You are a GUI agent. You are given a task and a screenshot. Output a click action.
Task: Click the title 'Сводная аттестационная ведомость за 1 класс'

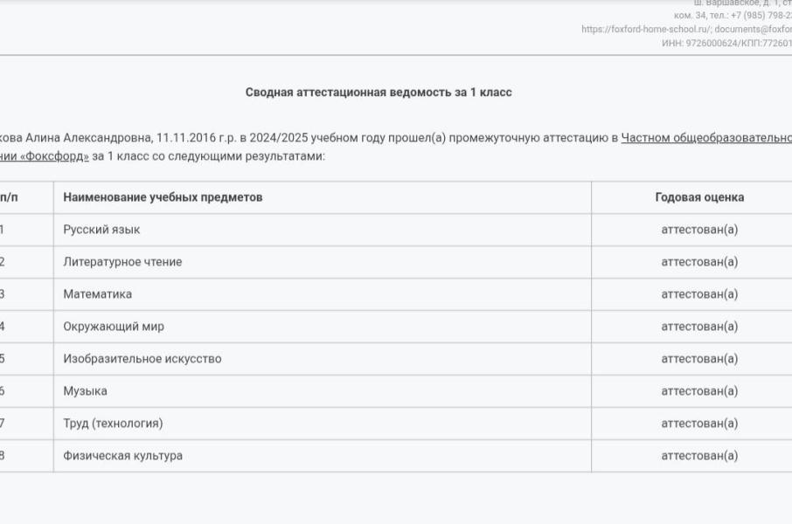pyautogui.click(x=379, y=92)
